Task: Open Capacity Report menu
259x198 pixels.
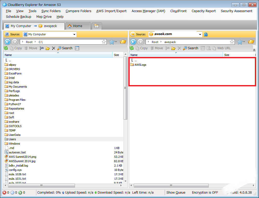Action: click(x=204, y=11)
